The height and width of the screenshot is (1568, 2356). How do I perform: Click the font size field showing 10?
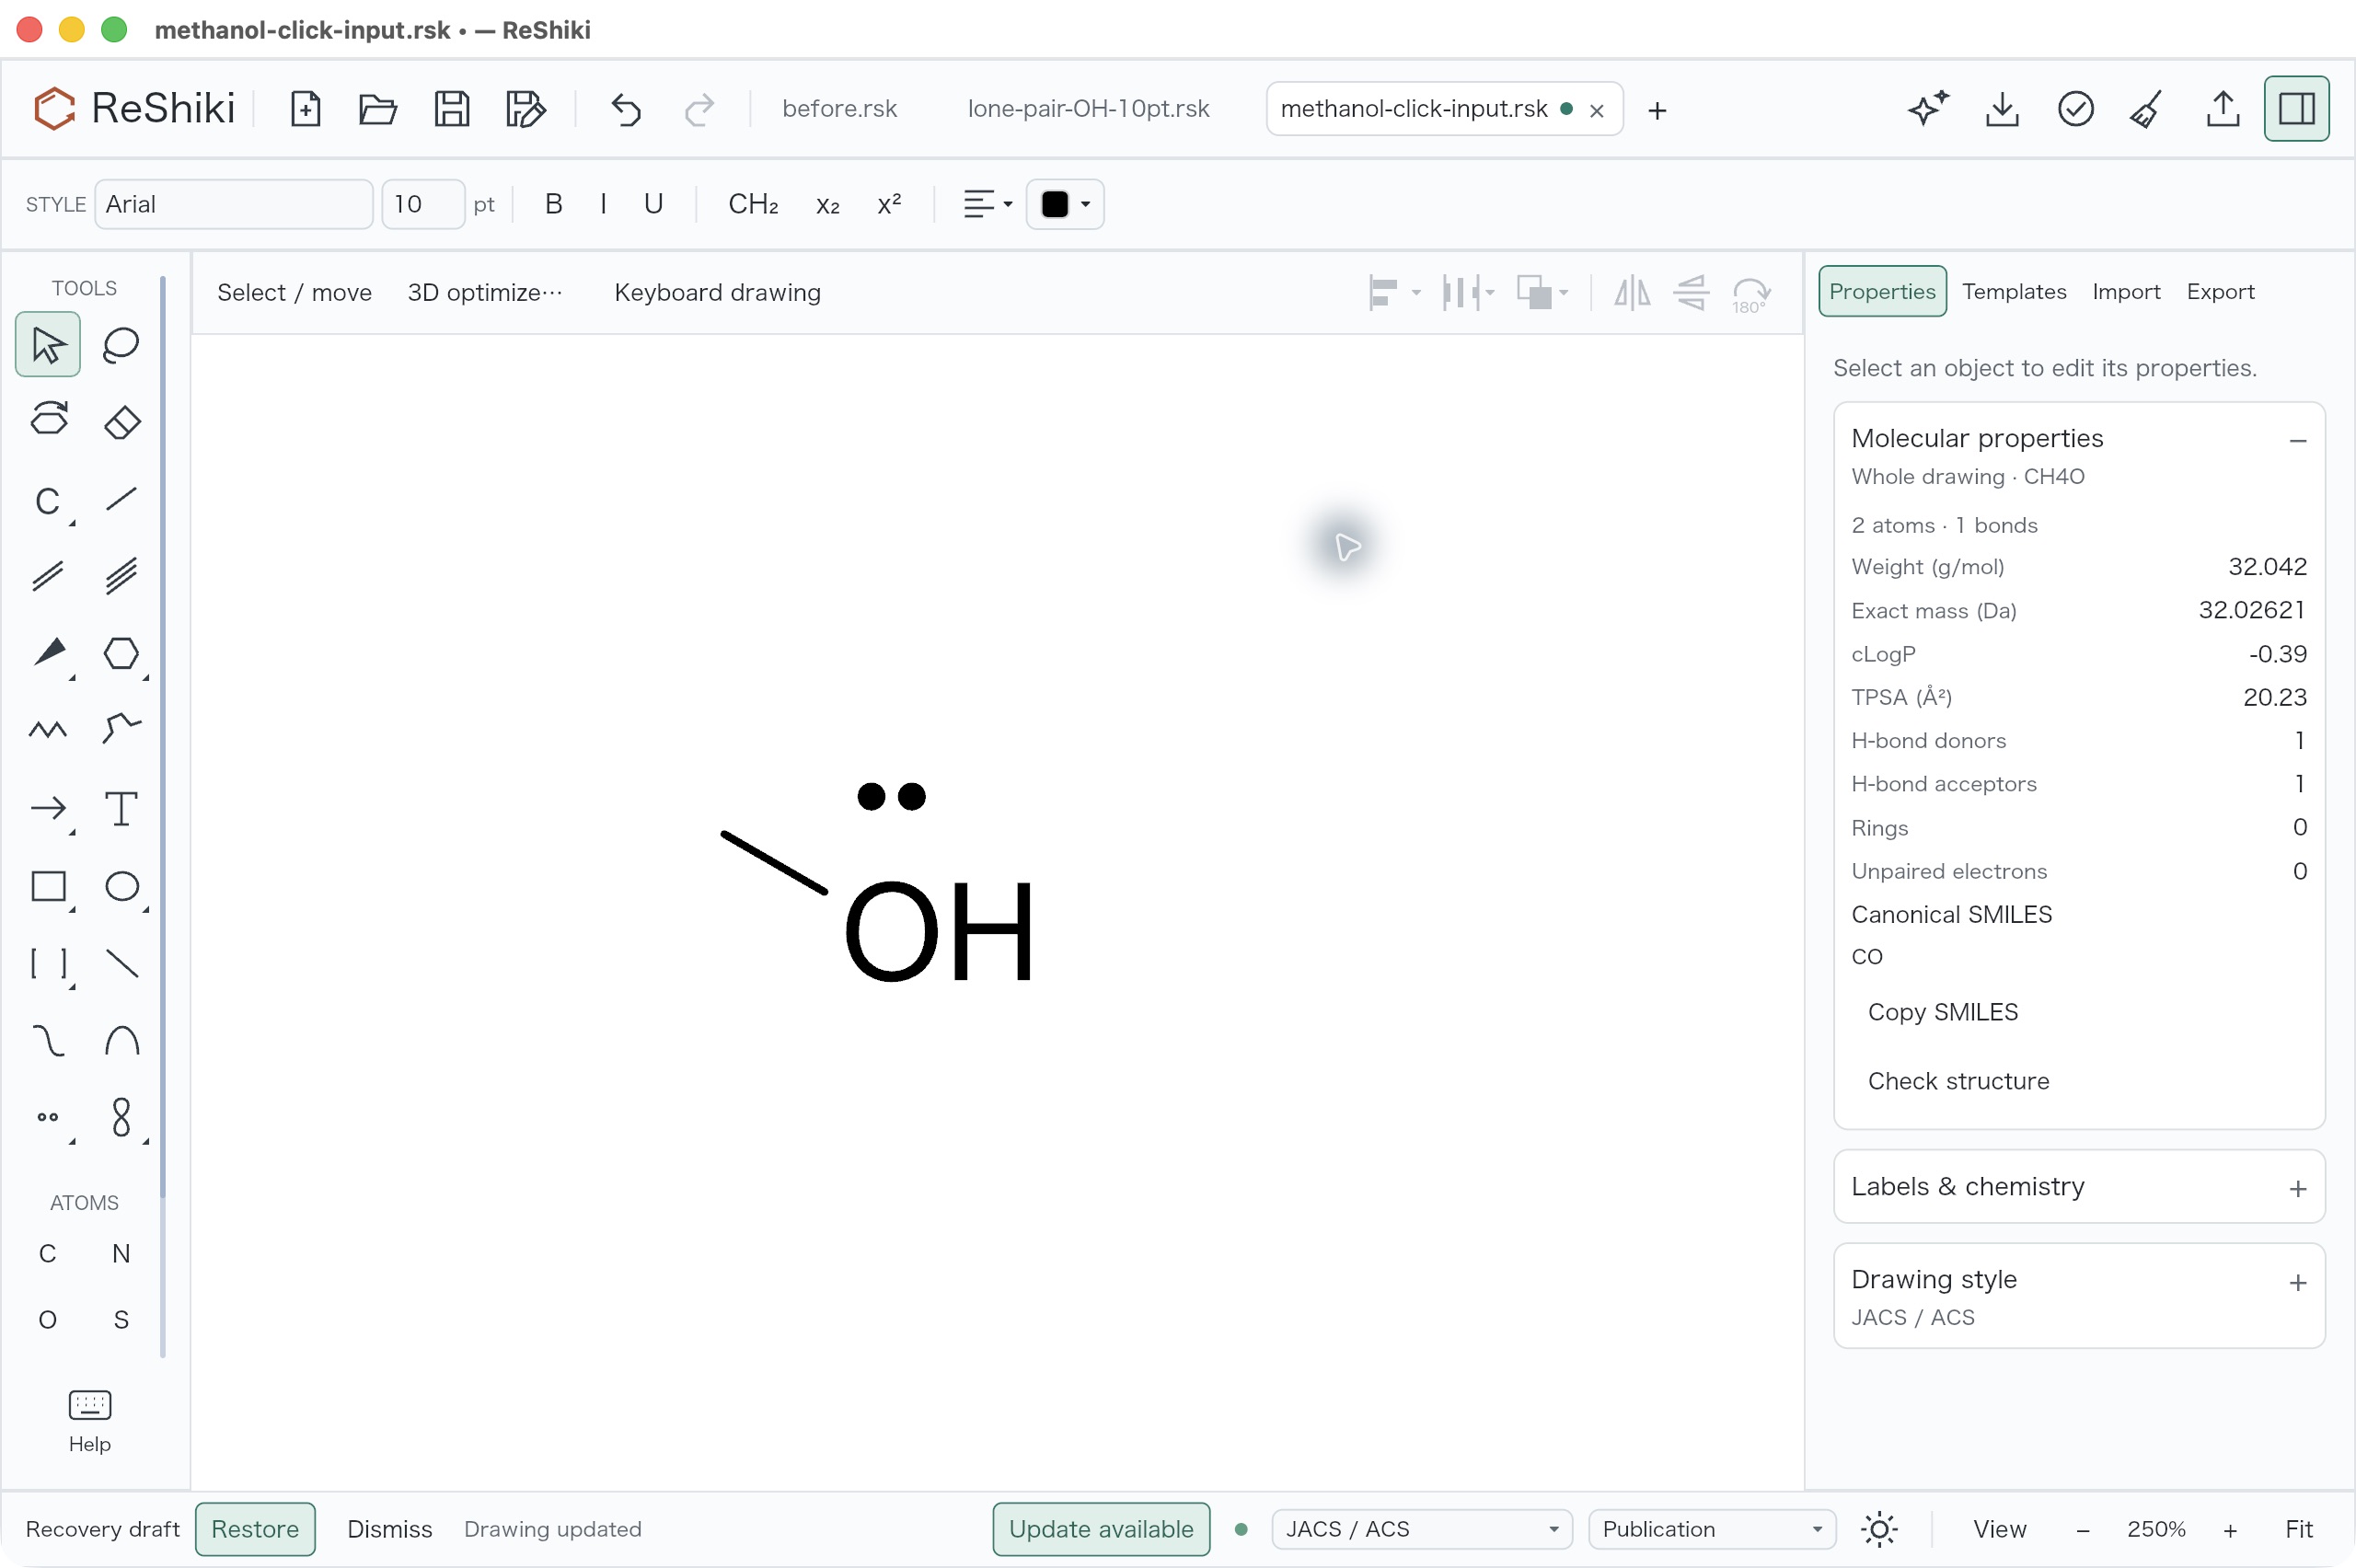[422, 204]
